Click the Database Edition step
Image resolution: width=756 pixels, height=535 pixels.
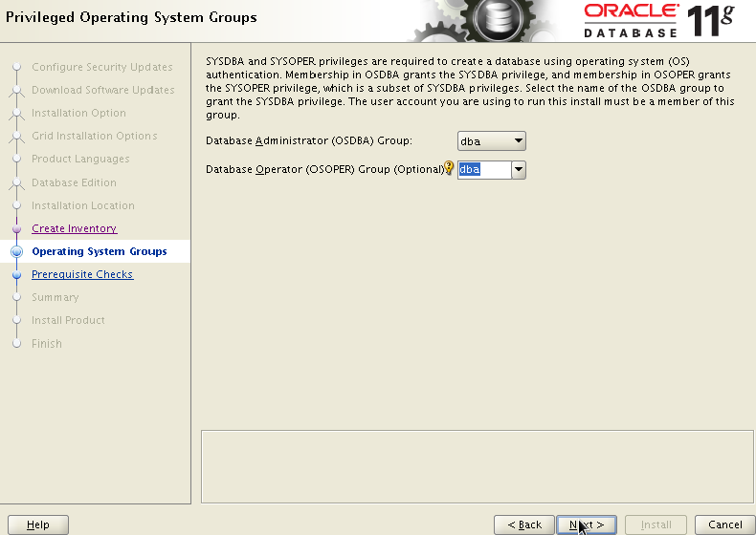[x=75, y=182]
